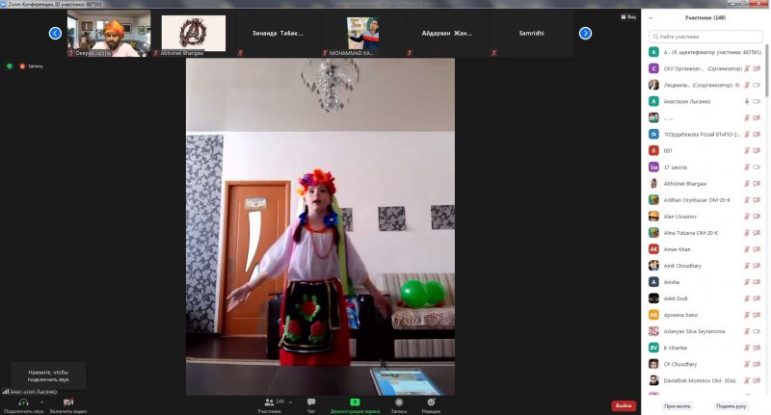Click the Участники (149) panel title
The image size is (771, 415).
click(x=705, y=17)
